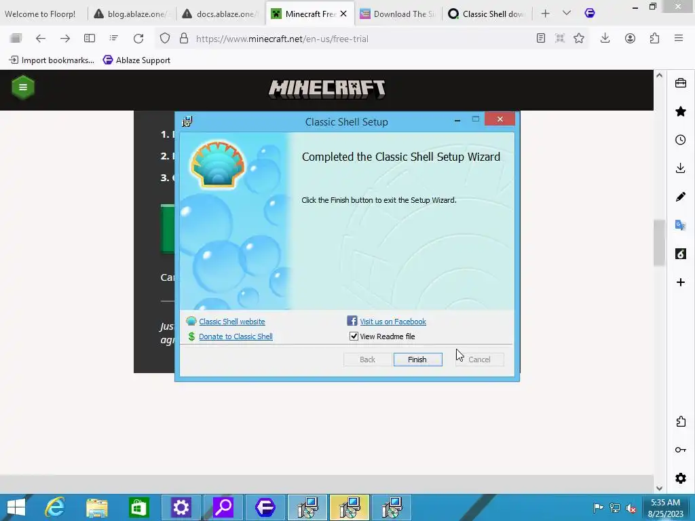The width and height of the screenshot is (695, 521).
Task: Expand the list all tabs dropdown
Action: pyautogui.click(x=567, y=14)
